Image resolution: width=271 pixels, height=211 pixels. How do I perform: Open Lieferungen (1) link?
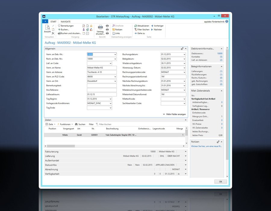click(x=221, y=71)
